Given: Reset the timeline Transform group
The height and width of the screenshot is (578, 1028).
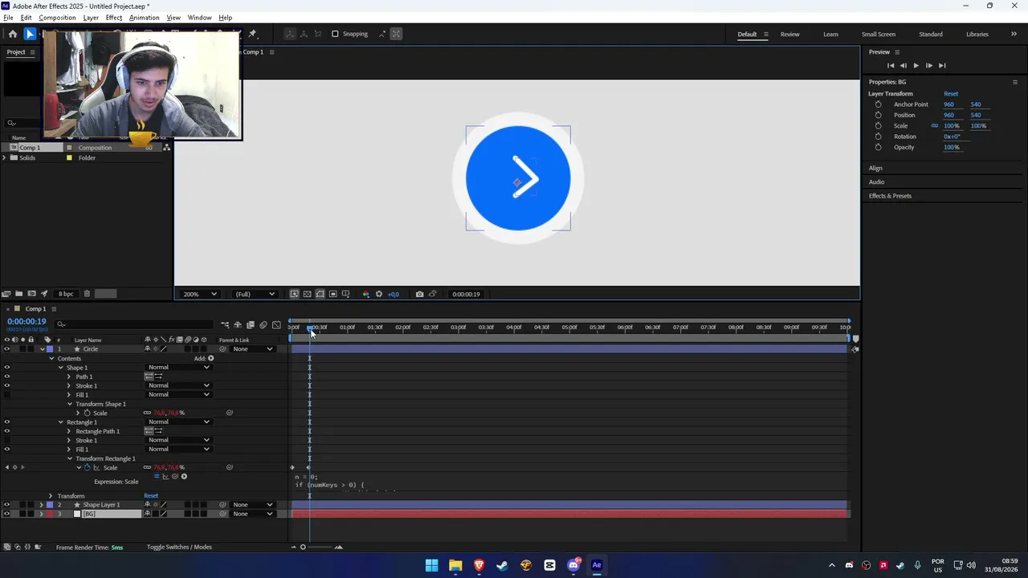Looking at the screenshot, I should tap(151, 496).
